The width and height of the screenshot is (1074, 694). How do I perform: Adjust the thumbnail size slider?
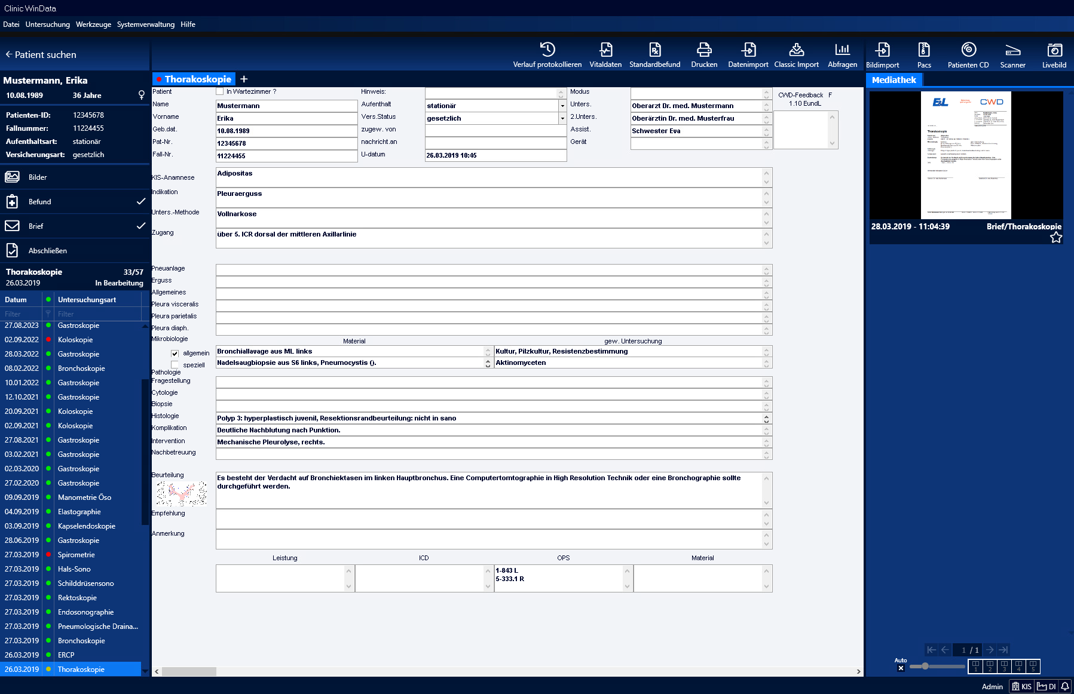click(x=925, y=666)
